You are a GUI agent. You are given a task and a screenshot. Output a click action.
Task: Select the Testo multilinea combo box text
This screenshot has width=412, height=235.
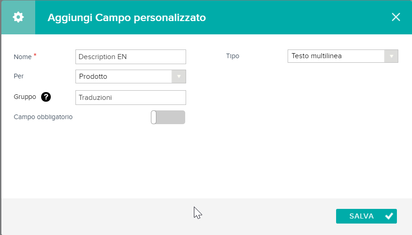click(x=316, y=56)
